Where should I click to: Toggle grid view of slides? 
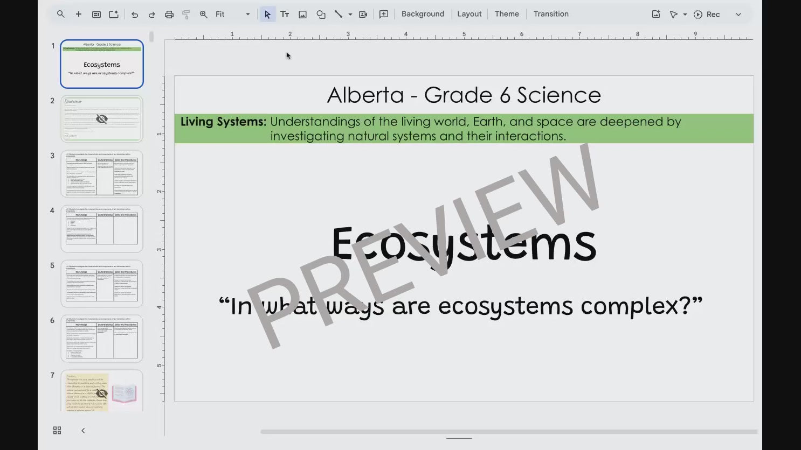tap(57, 430)
